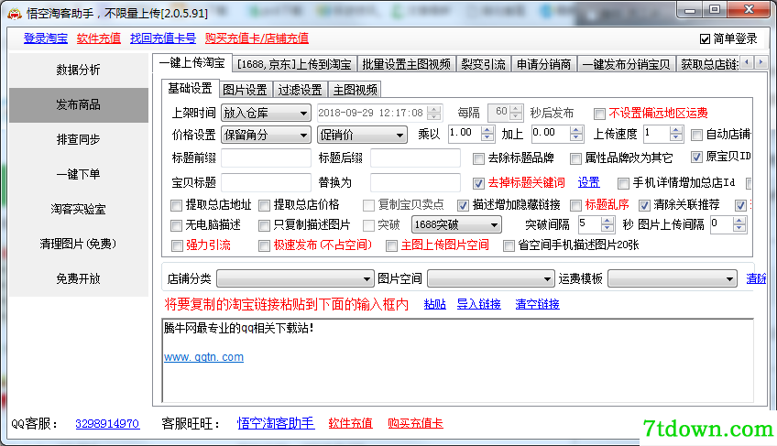Click the app logo icon in title bar

click(x=15, y=14)
